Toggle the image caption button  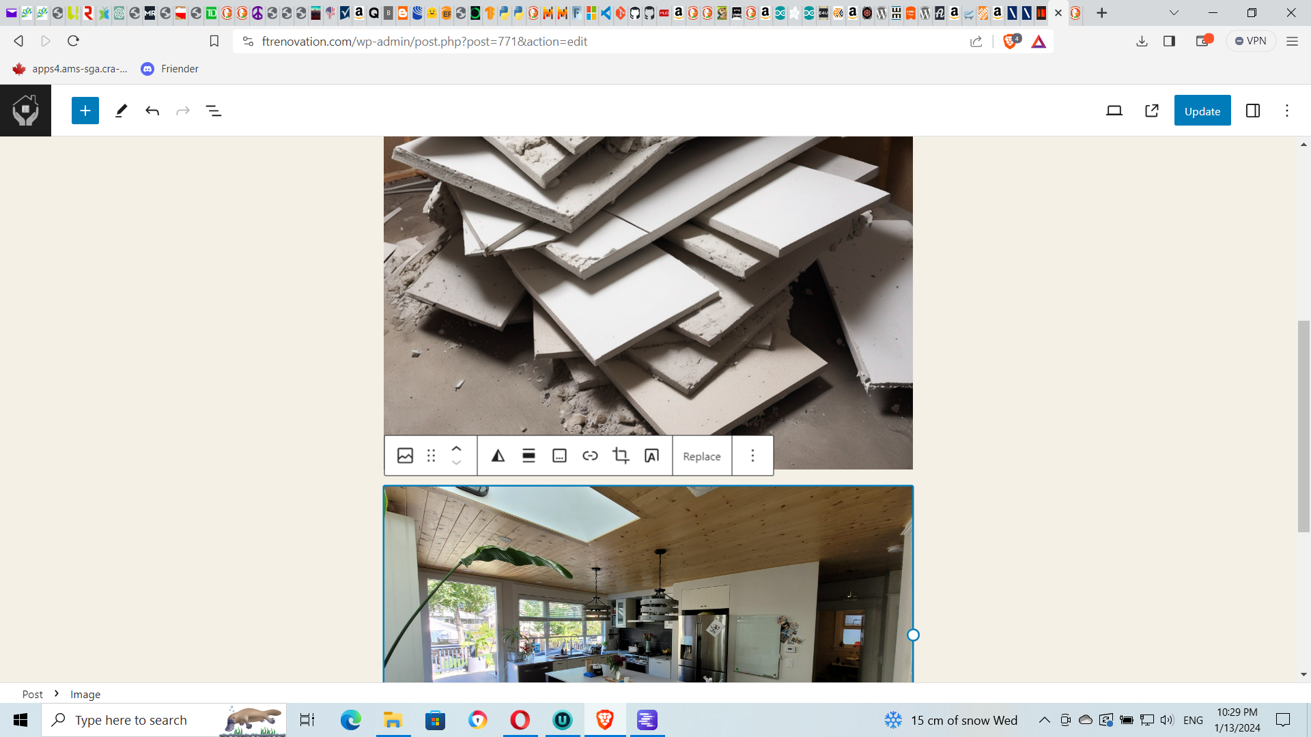pyautogui.click(x=559, y=456)
